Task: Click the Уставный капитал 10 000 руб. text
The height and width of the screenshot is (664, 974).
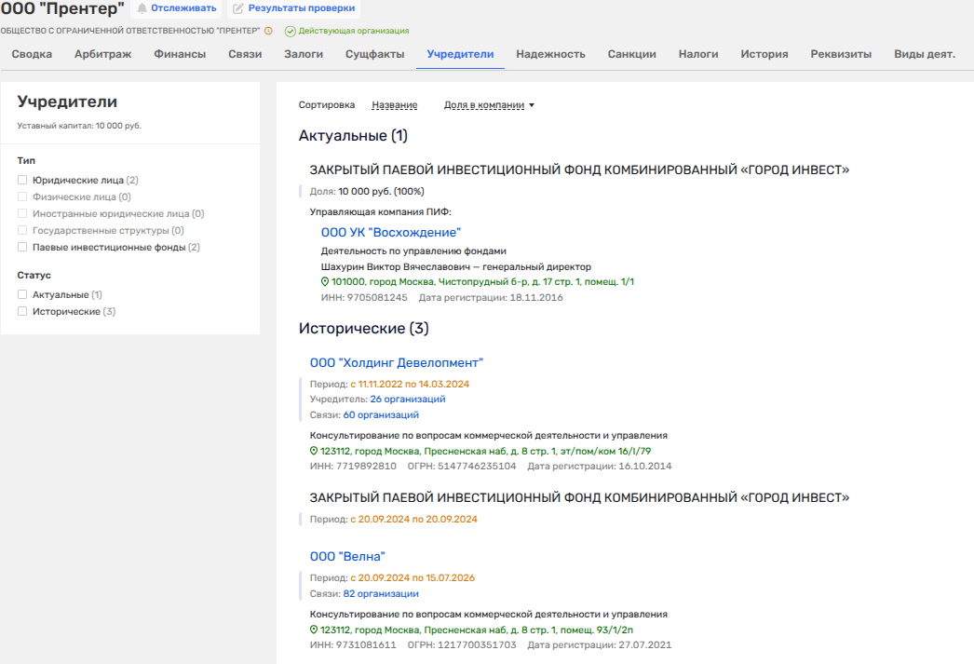Action: [79, 126]
